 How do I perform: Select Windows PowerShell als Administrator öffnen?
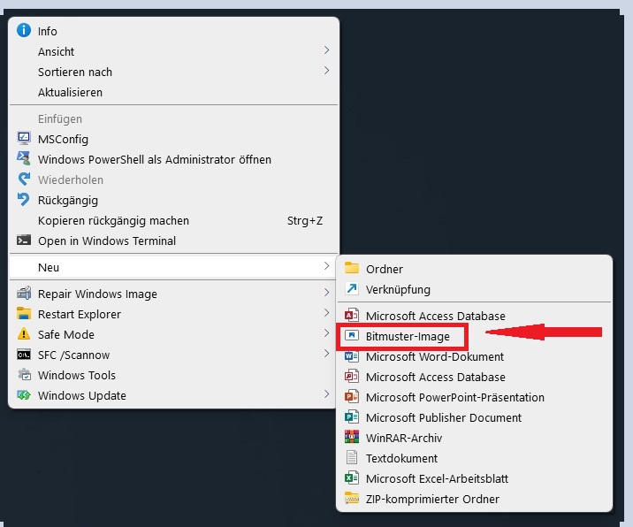(x=173, y=159)
